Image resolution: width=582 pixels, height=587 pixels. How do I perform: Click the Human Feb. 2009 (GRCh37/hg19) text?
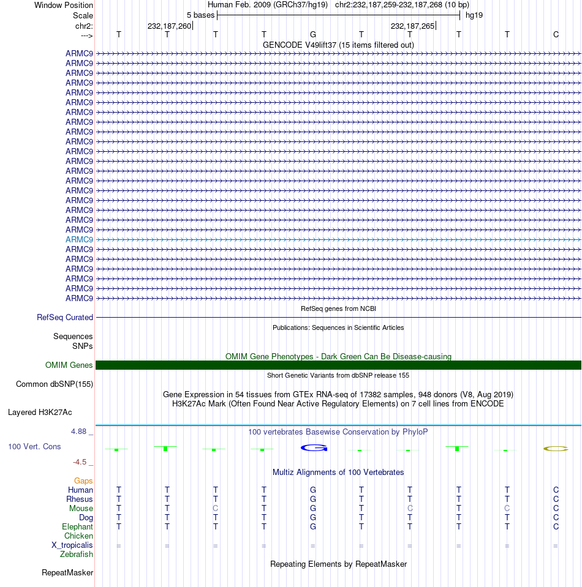268,5
